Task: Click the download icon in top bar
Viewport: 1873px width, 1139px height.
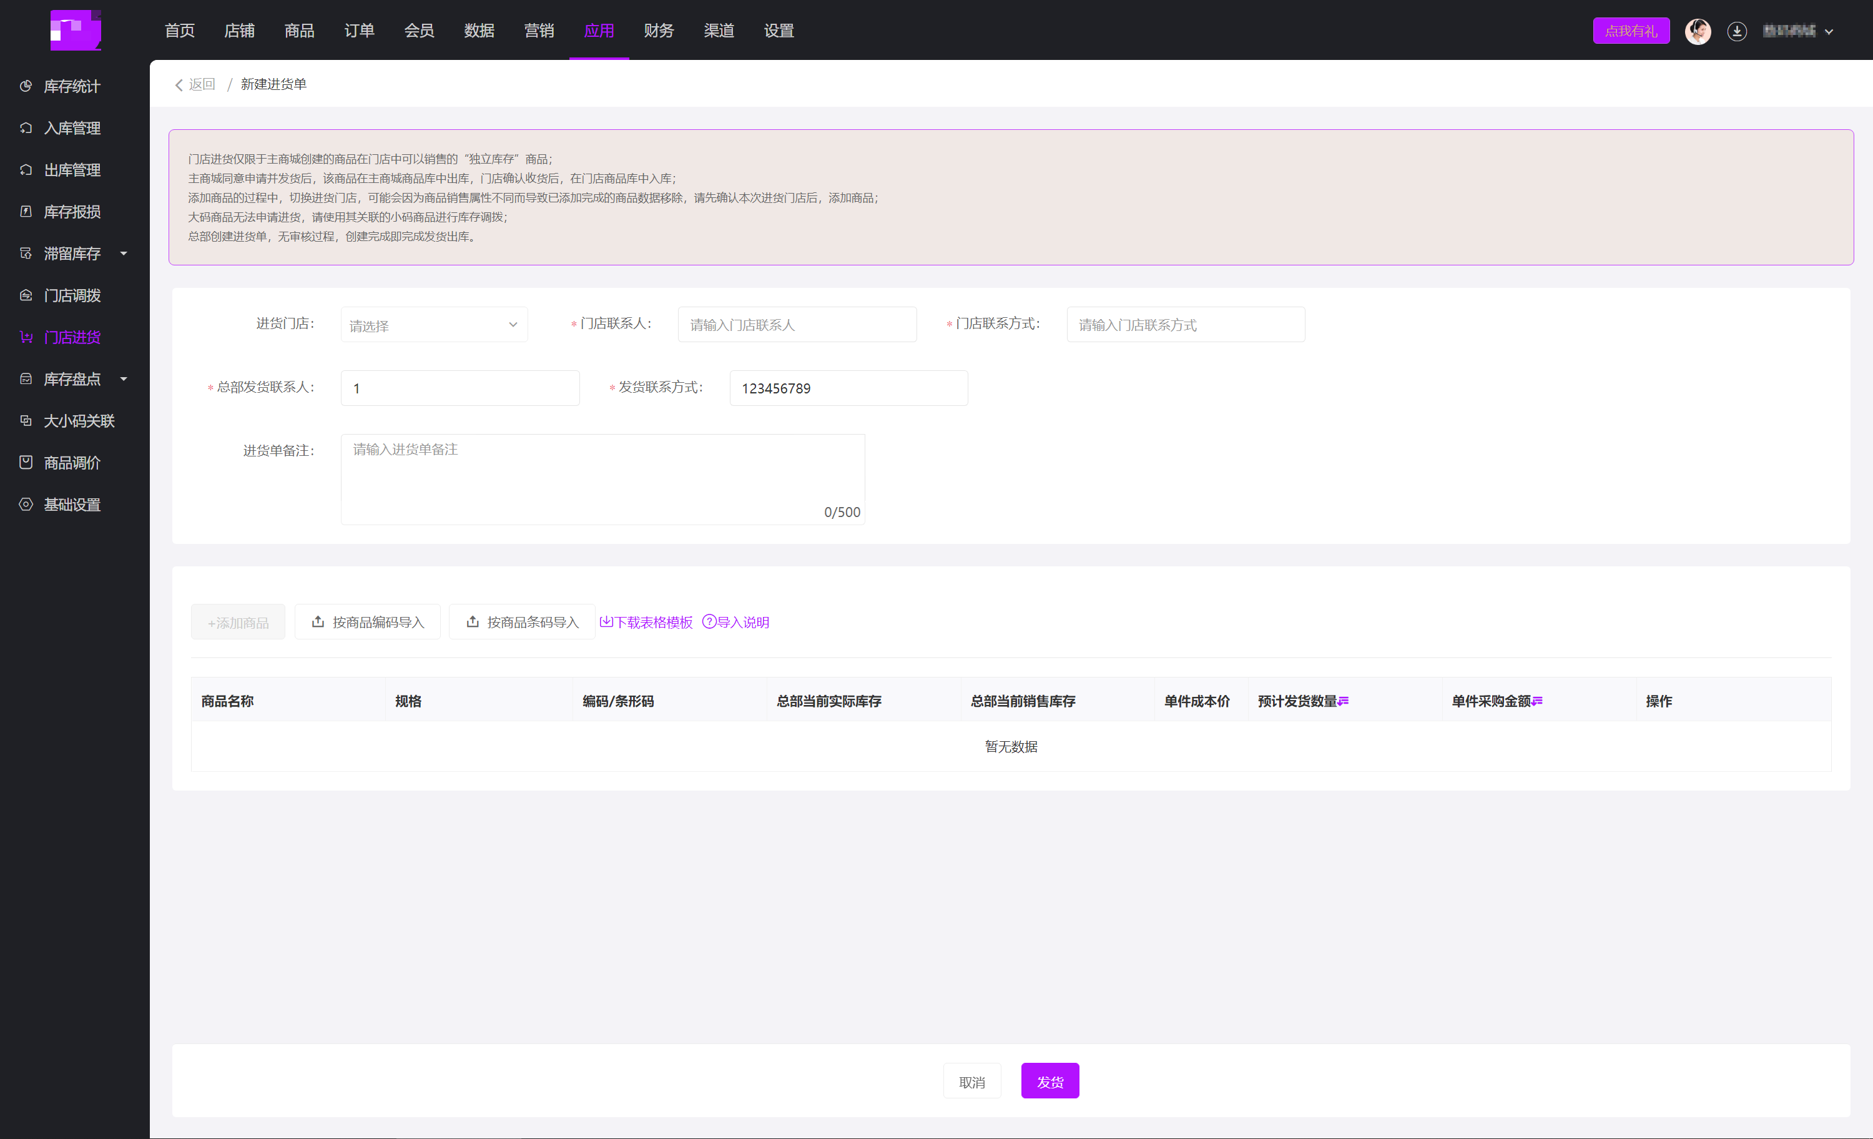Action: (1736, 31)
